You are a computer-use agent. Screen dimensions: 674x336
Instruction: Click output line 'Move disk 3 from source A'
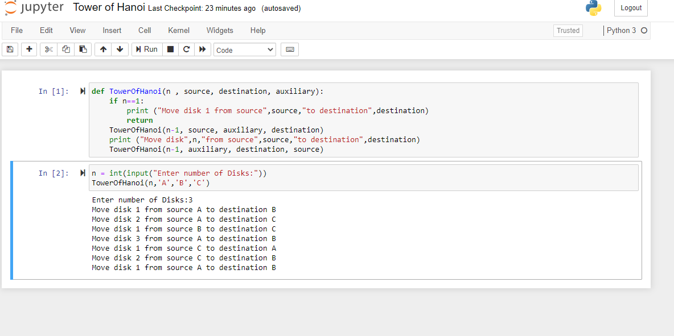183,239
